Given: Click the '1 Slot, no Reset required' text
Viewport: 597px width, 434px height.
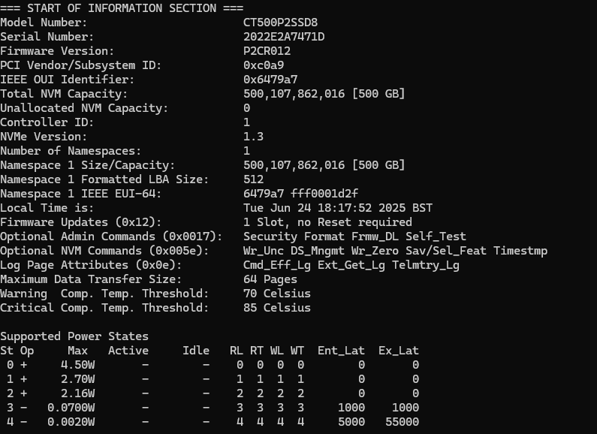Looking at the screenshot, I should click(327, 222).
